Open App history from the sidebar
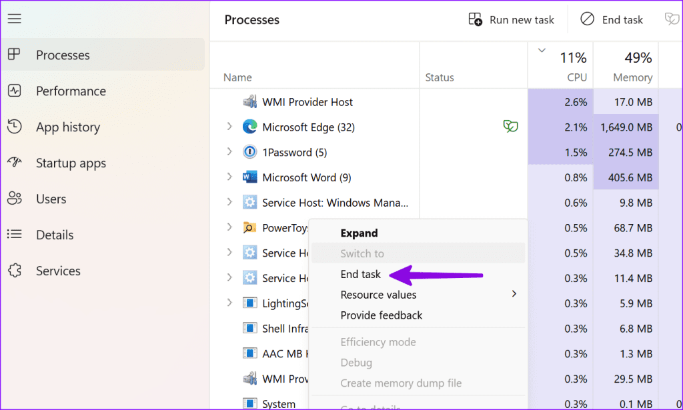Image resolution: width=683 pixels, height=410 pixels. point(67,127)
